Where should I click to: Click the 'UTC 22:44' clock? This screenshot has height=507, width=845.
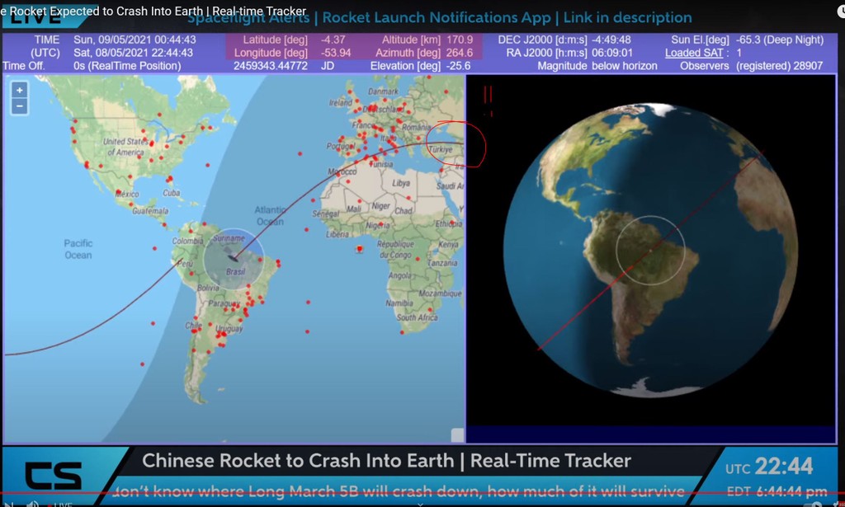[x=769, y=467]
